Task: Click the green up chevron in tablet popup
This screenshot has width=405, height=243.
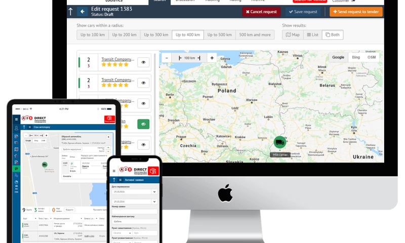Action: click(x=108, y=148)
